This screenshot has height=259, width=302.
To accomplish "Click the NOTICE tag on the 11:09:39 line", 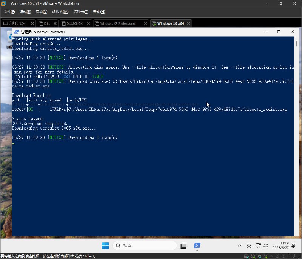I will pyautogui.click(x=57, y=138).
